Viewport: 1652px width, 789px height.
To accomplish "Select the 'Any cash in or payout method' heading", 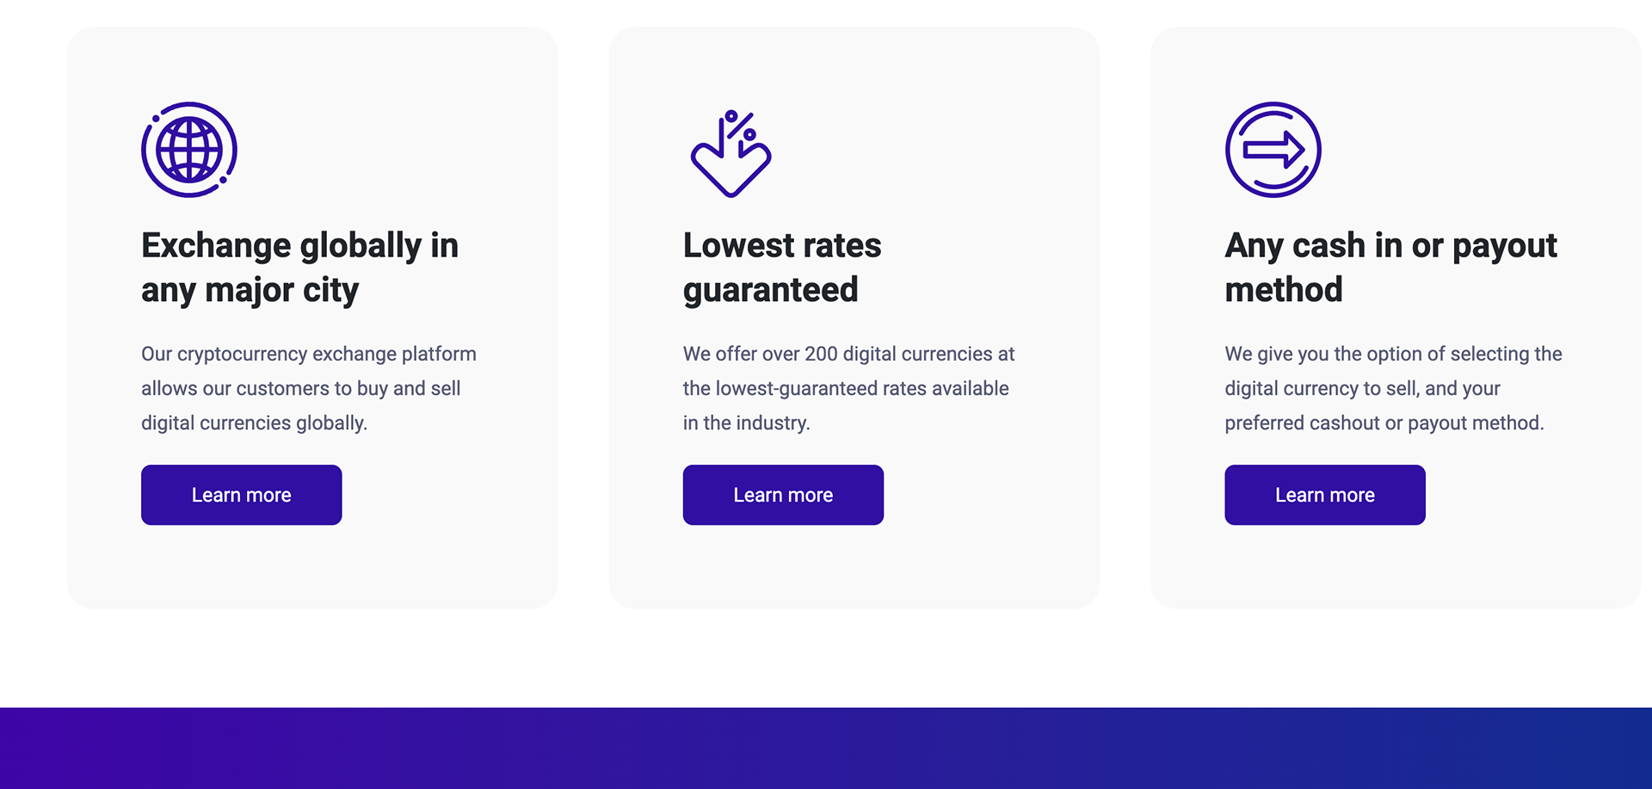I will click(1391, 268).
